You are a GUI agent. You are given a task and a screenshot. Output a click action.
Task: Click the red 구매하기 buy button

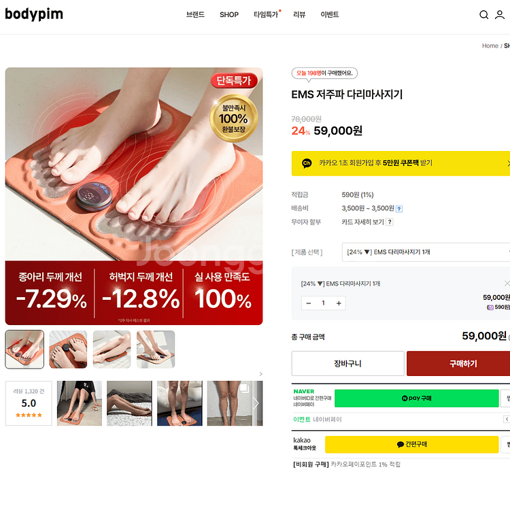point(458,363)
